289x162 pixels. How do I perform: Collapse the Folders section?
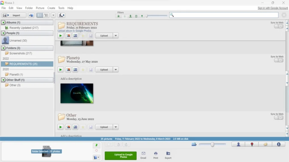[x=3, y=48]
